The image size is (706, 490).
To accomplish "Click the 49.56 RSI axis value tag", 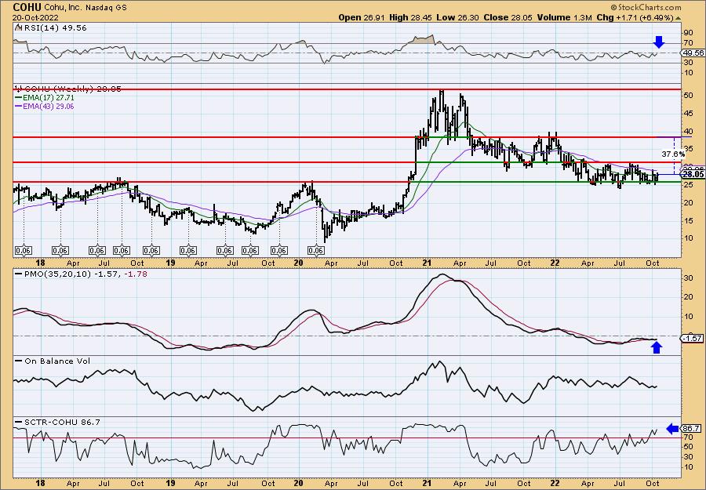I will [693, 53].
